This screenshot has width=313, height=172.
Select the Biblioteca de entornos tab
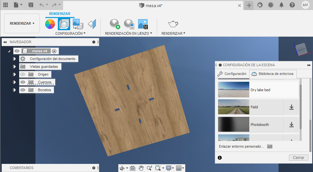(273, 74)
